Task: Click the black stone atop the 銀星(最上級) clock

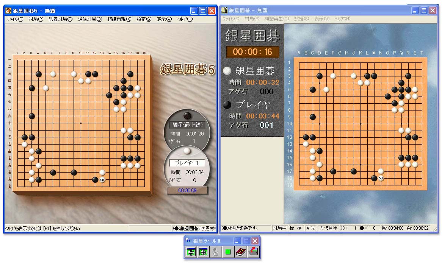Action: [187, 115]
